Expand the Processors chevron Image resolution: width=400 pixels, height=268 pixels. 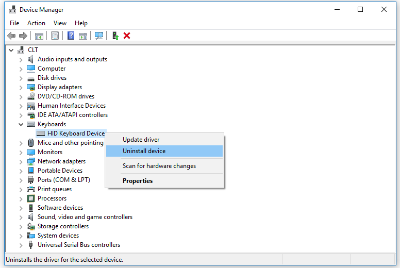(21, 199)
